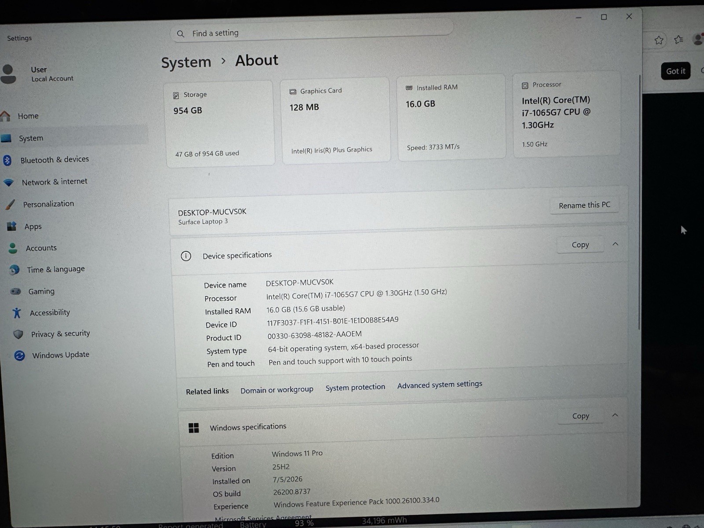704x528 pixels.
Task: Open Advanced system settings link
Action: pos(440,385)
